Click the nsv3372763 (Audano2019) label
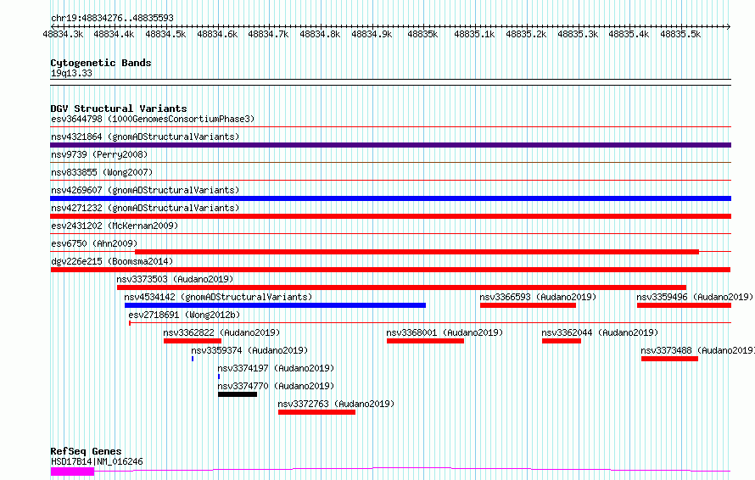The image size is (755, 480). click(336, 404)
